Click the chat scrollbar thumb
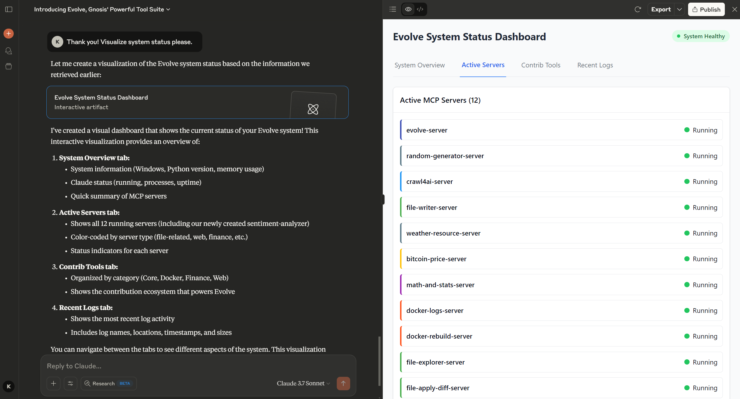 click(379, 361)
